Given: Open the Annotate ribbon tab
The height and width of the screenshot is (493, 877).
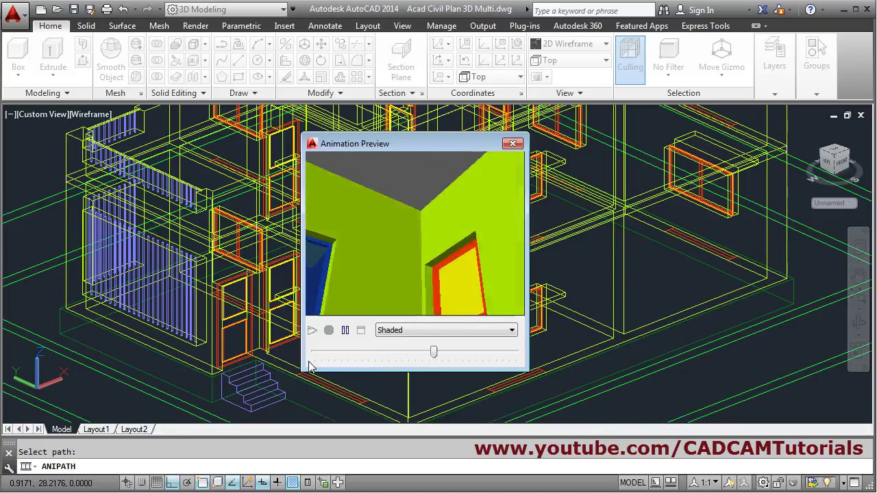Looking at the screenshot, I should [325, 26].
